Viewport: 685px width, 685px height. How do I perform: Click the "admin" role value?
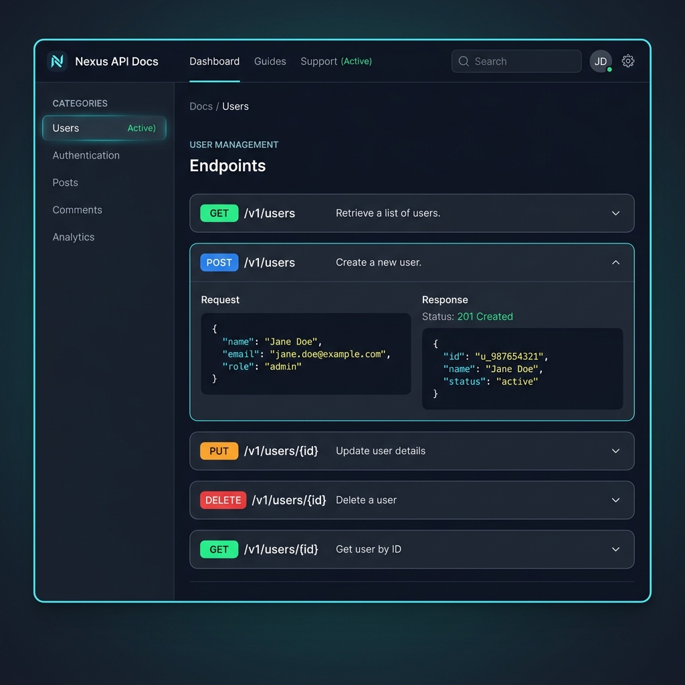tap(283, 367)
